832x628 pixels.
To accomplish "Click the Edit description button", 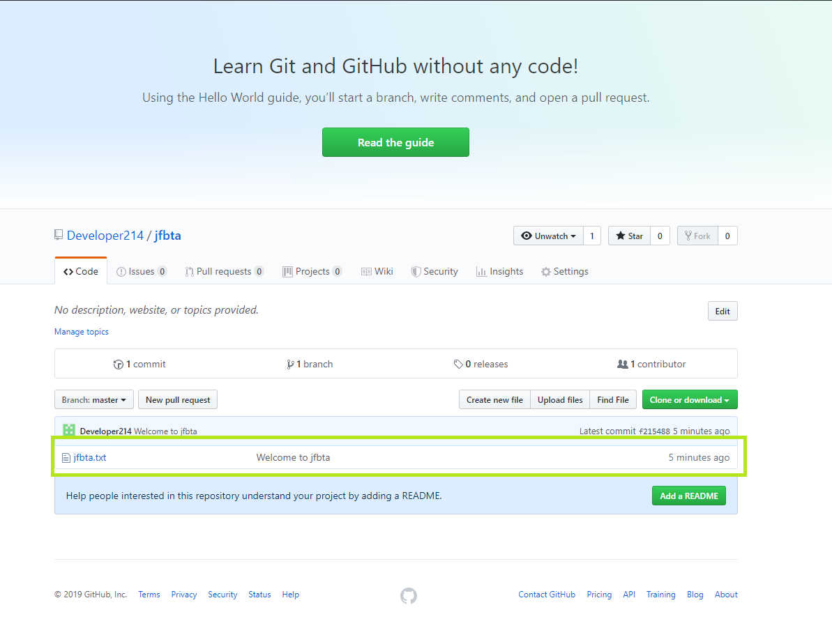I will coord(723,312).
